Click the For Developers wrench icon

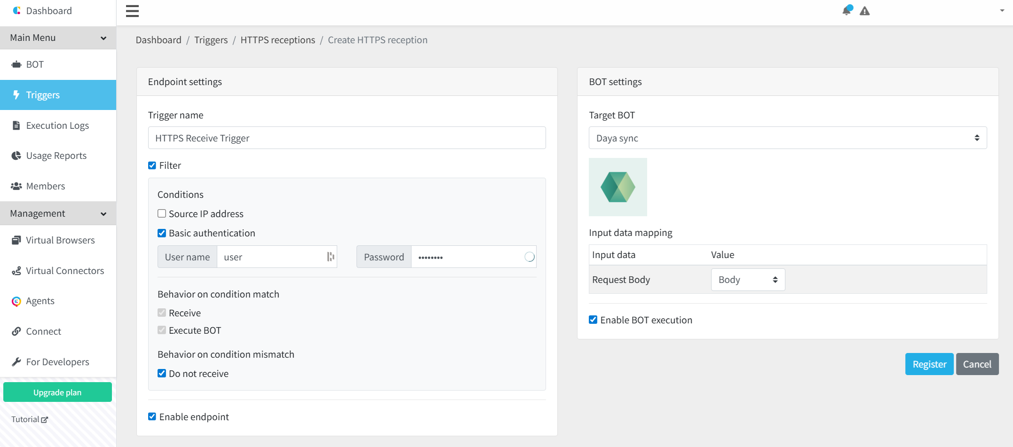(16, 361)
